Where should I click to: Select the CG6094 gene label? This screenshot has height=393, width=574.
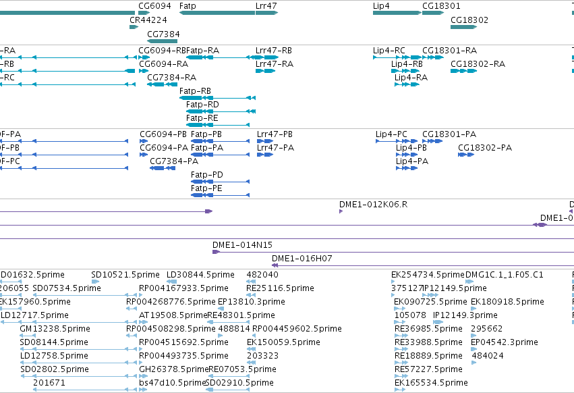coord(154,6)
